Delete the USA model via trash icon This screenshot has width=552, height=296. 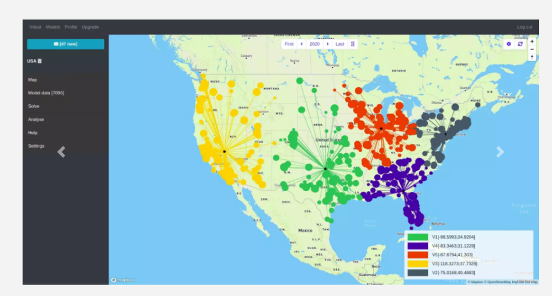[40, 61]
